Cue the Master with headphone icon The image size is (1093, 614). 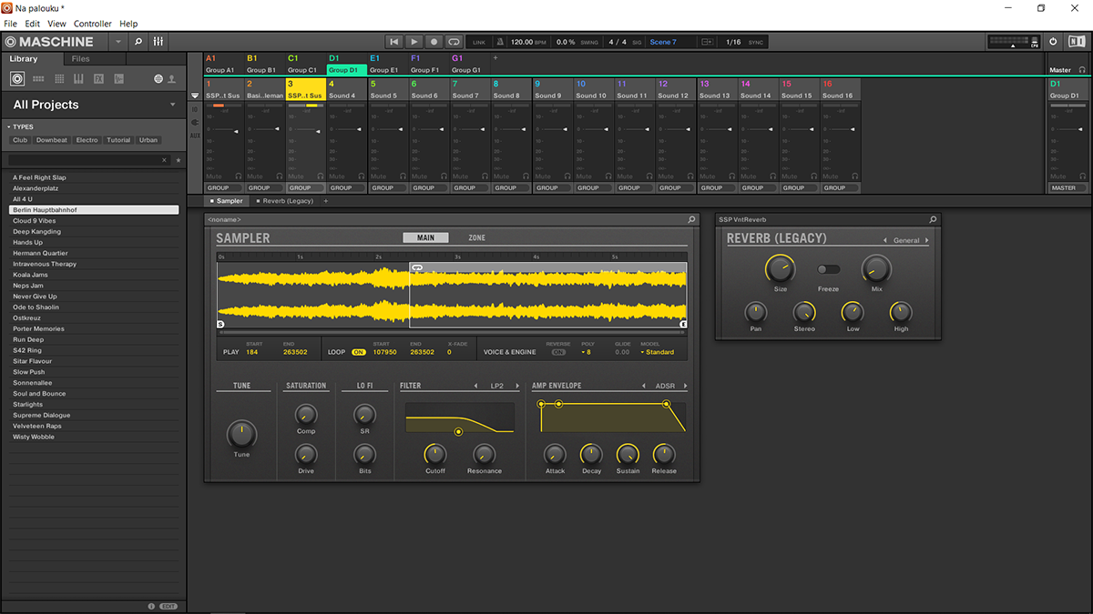(1082, 70)
